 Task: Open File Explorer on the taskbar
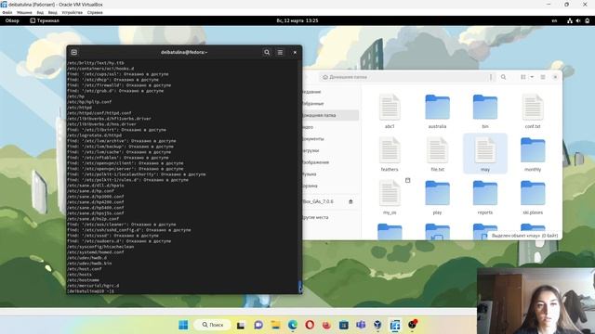275,325
